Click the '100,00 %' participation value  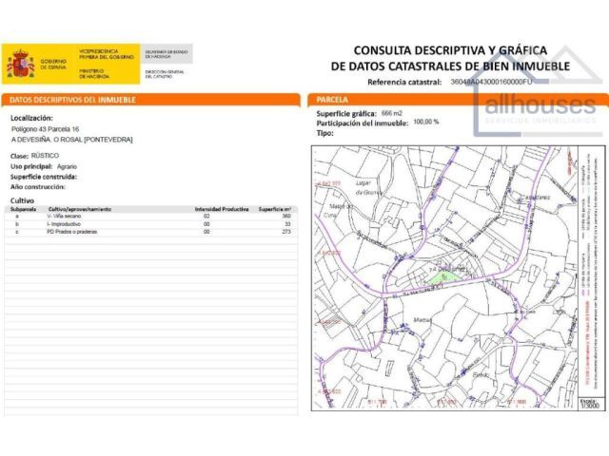point(426,122)
